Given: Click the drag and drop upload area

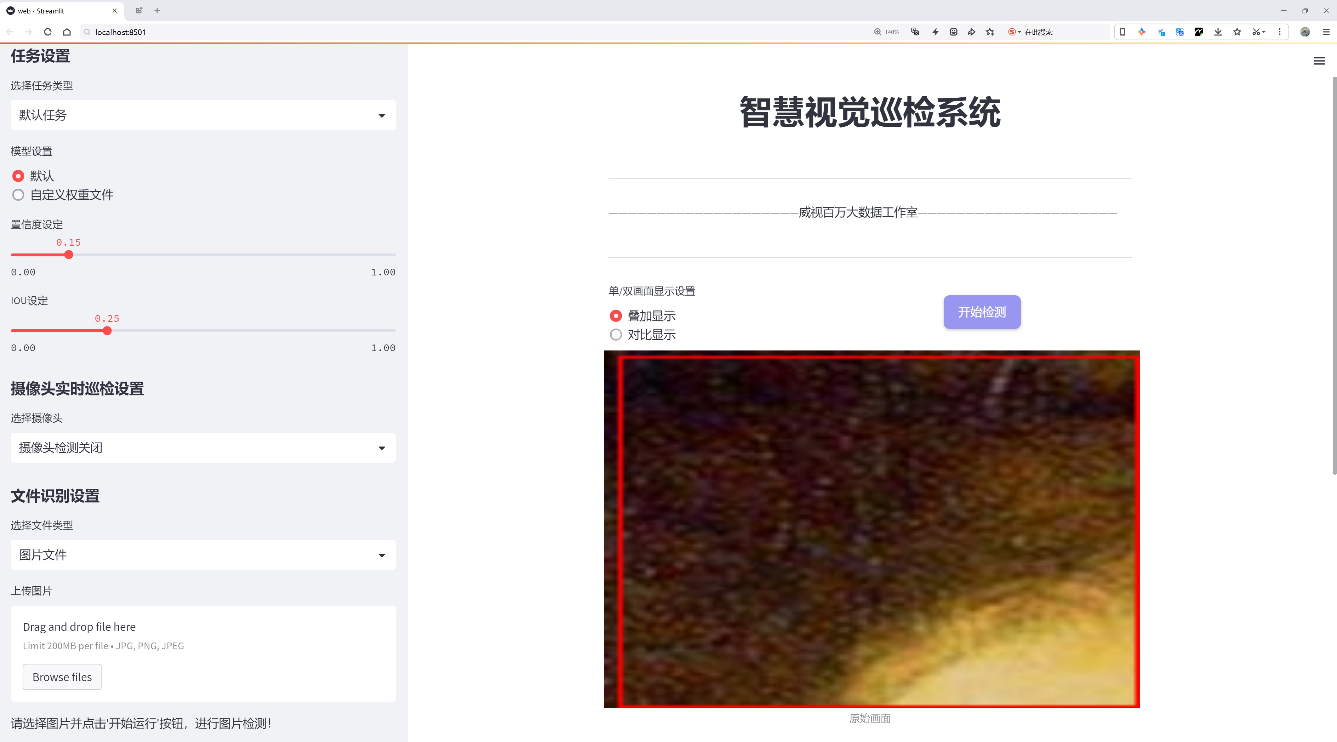Looking at the screenshot, I should [203, 654].
